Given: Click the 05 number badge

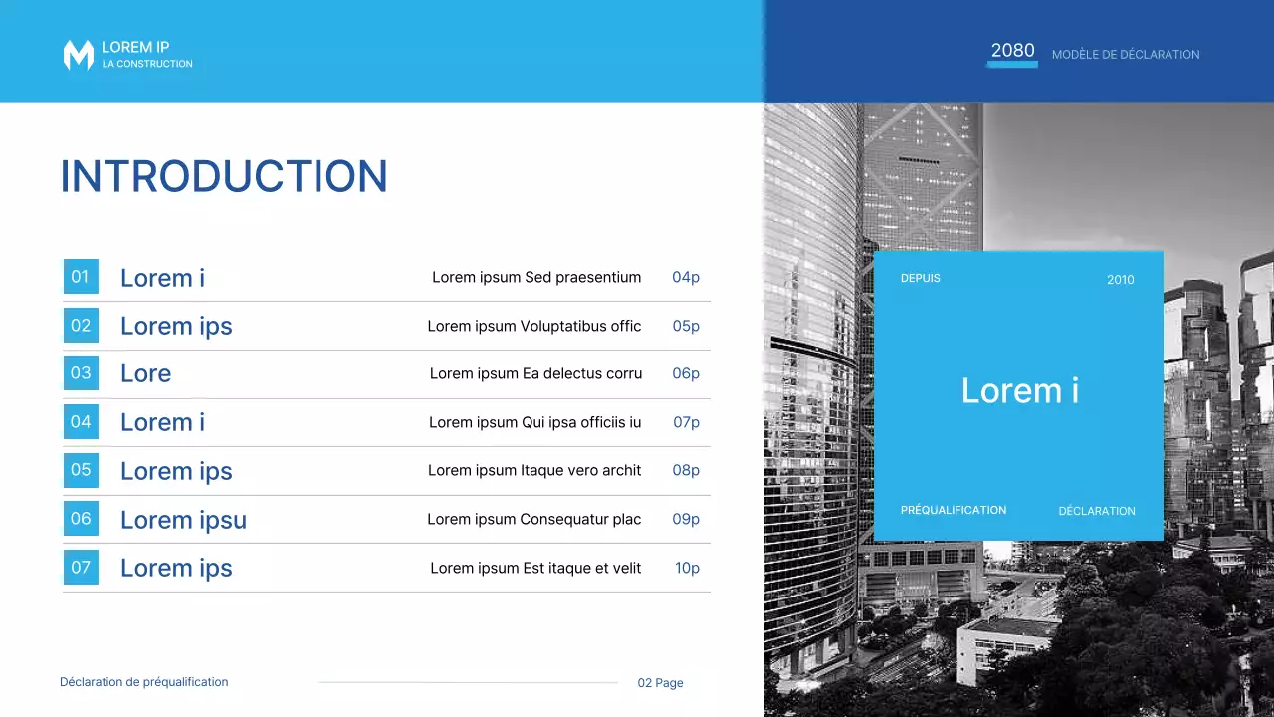Looking at the screenshot, I should click(81, 470).
